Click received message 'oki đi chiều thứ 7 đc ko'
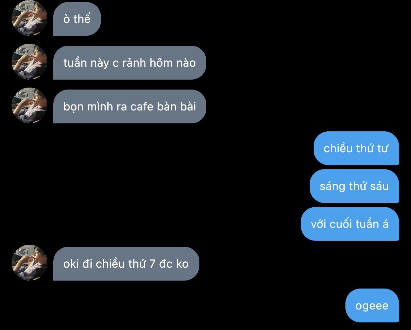 pos(126,264)
